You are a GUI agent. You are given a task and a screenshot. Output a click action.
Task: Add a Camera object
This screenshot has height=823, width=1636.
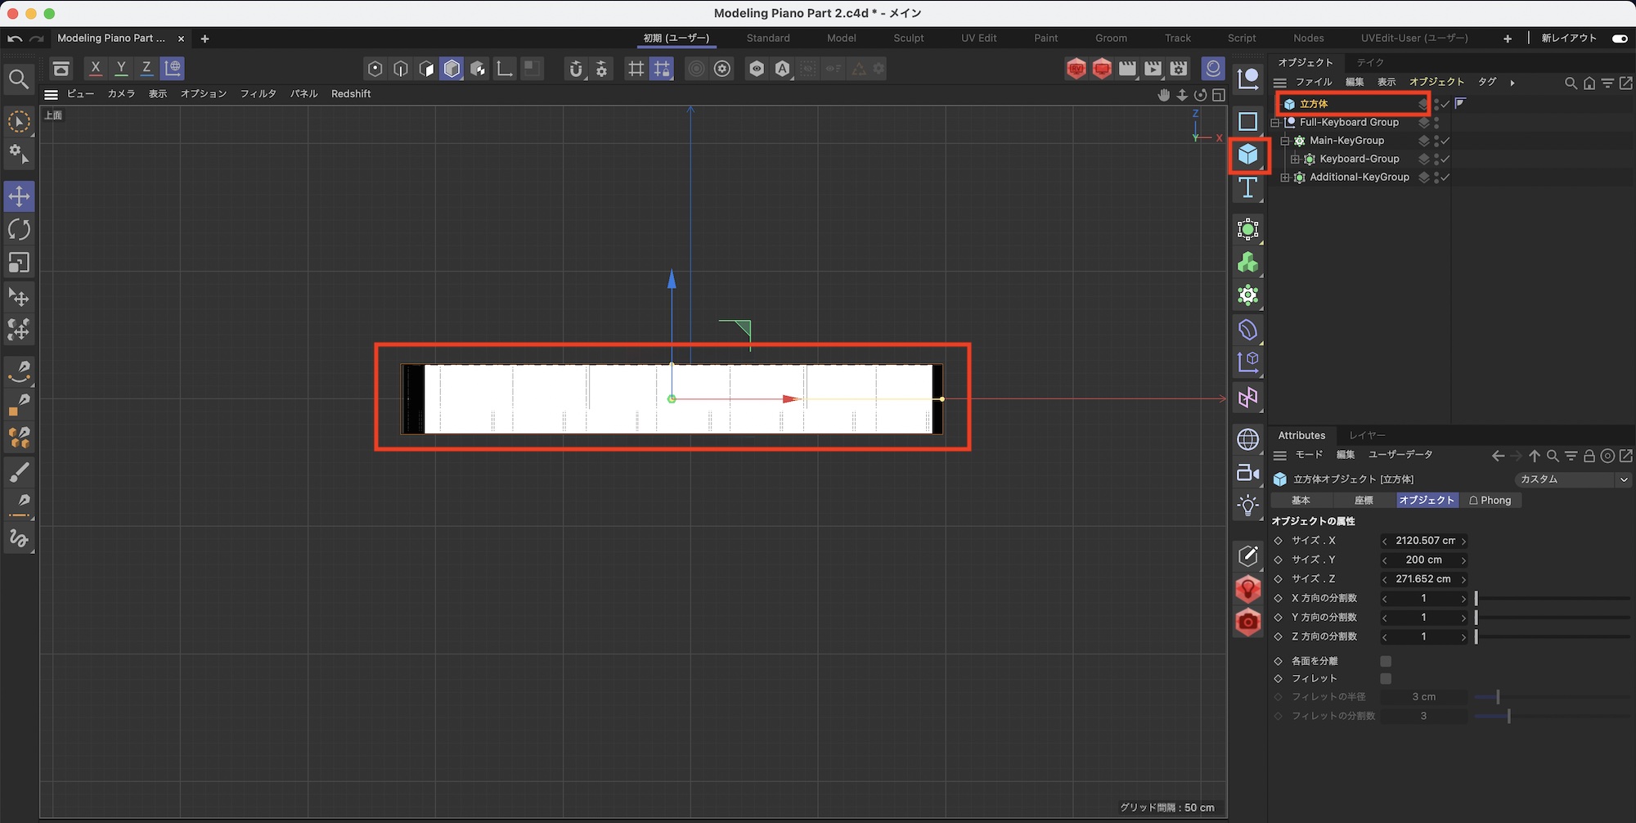click(x=1247, y=473)
